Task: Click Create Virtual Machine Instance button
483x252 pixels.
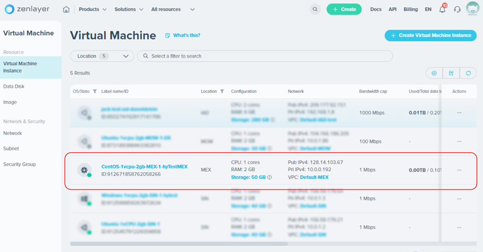Action: 430,36
